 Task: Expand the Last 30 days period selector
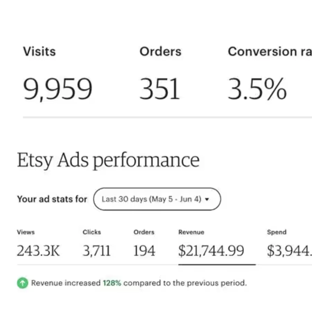157,199
